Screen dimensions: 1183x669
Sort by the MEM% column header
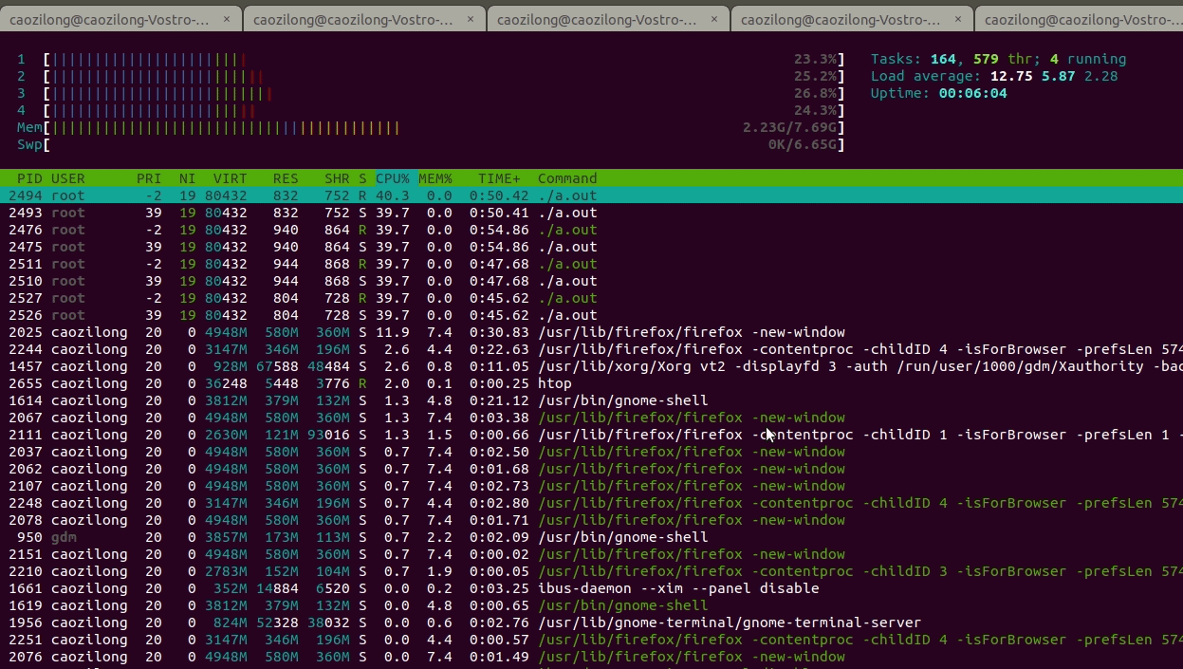point(435,178)
